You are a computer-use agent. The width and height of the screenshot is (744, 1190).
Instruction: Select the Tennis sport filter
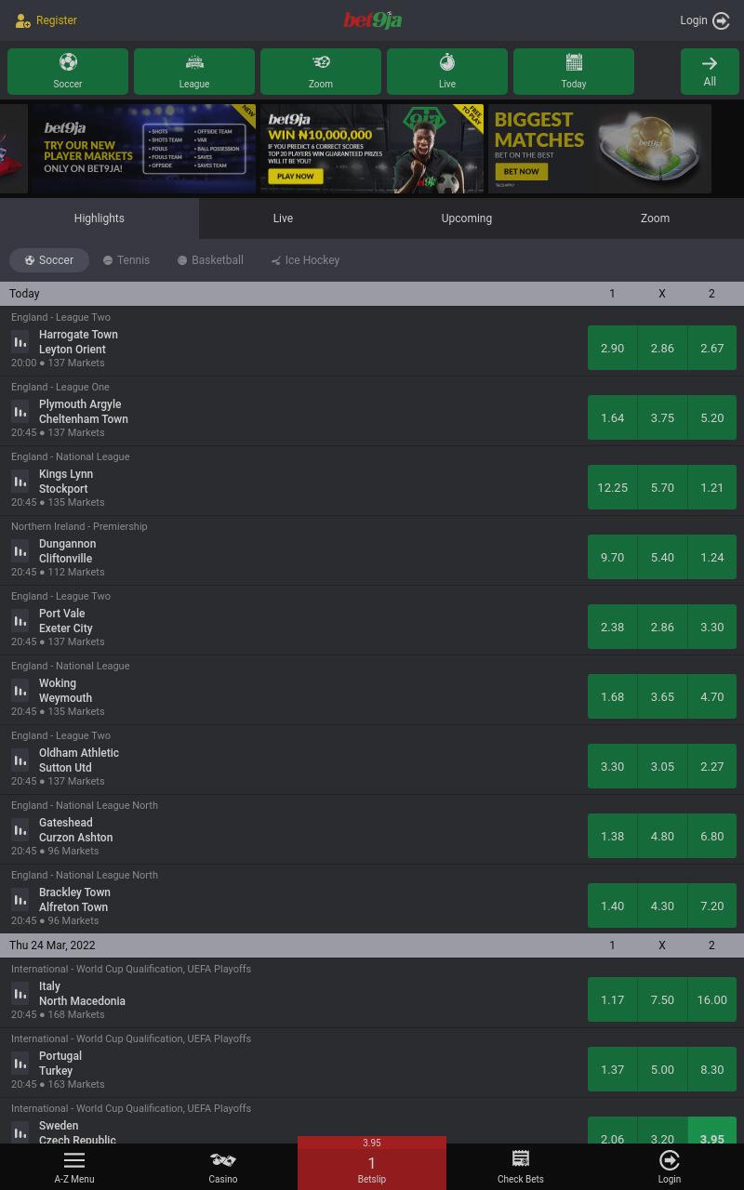(x=126, y=260)
